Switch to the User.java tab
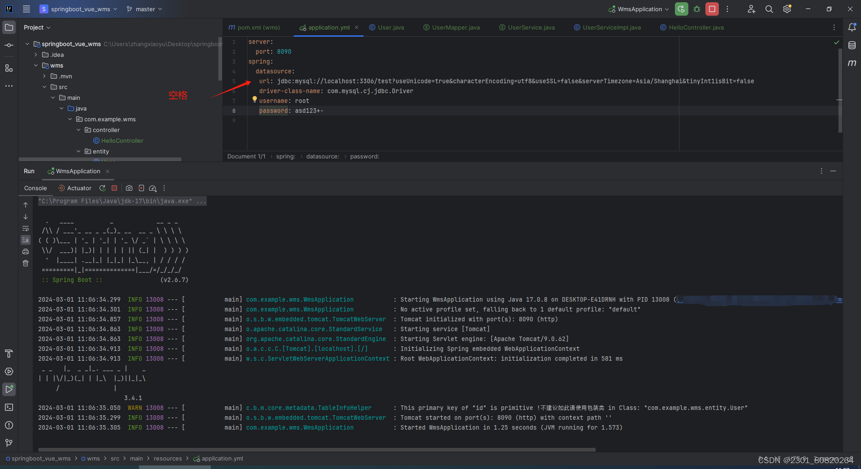This screenshot has width=861, height=469. click(x=391, y=27)
